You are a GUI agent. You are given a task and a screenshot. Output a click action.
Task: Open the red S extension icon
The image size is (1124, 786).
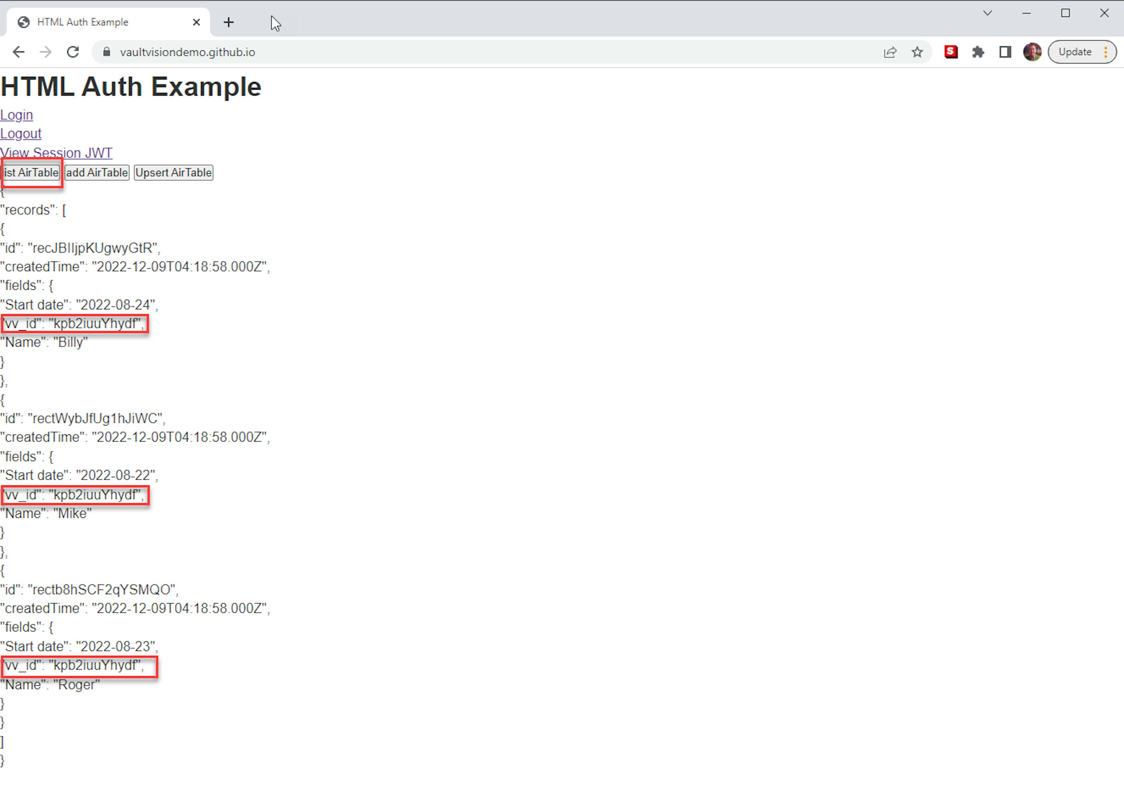pyautogui.click(x=951, y=52)
